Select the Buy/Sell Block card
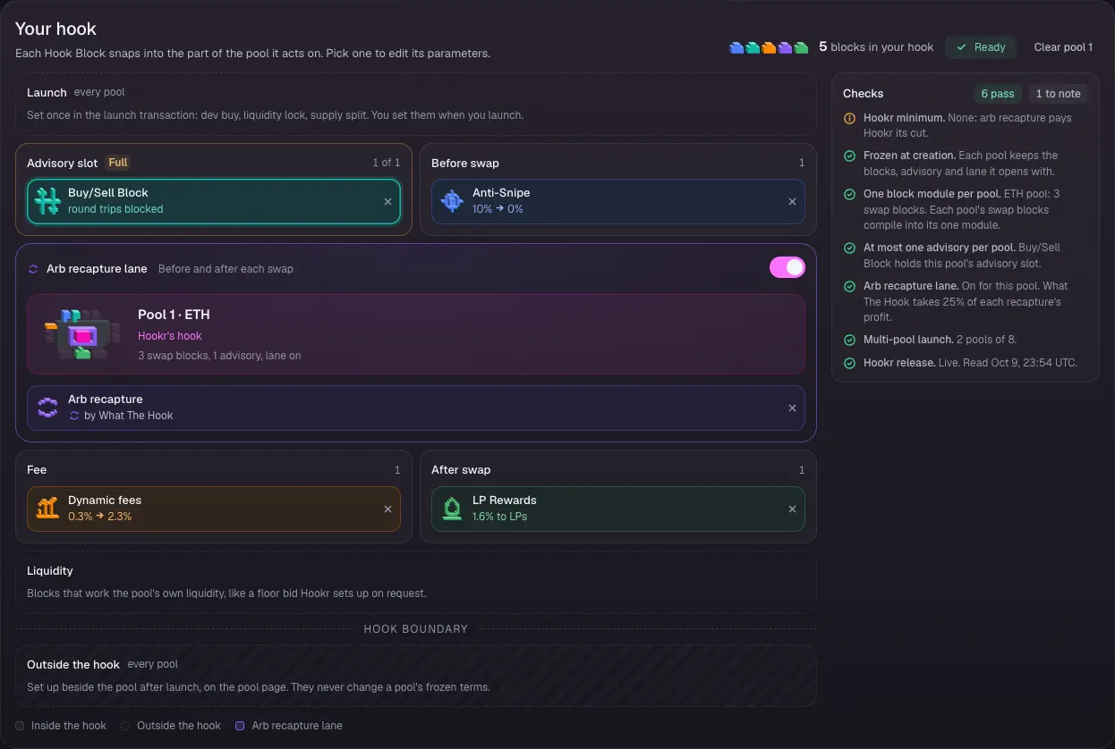The image size is (1115, 749). tap(214, 201)
